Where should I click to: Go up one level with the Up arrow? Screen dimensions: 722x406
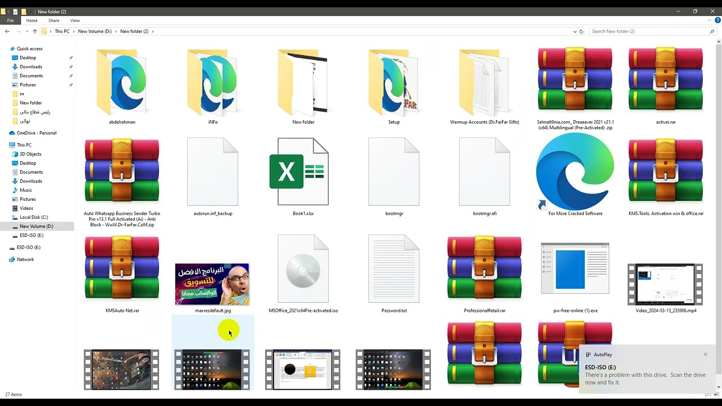click(35, 32)
